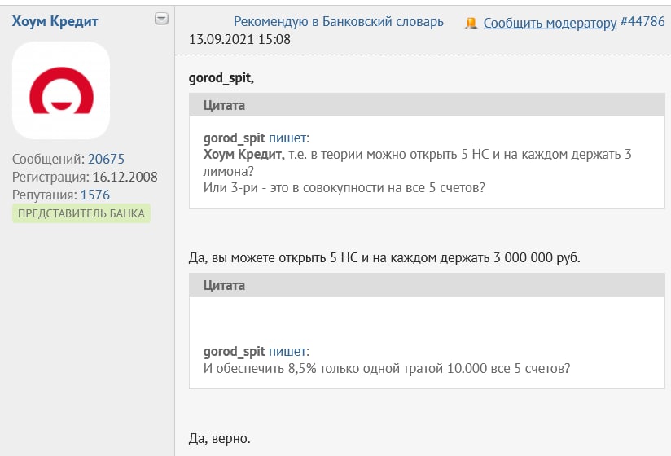Viewport: 671px width, 456px height.
Task: Click the post date 13.09.2021 15:08
Action: point(239,39)
